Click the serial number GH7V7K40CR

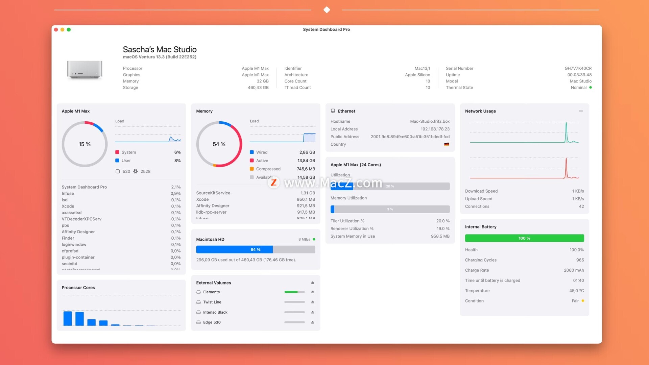578,68
